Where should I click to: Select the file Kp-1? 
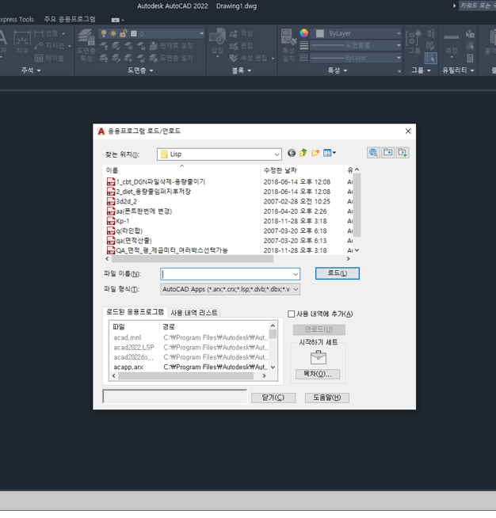point(123,221)
